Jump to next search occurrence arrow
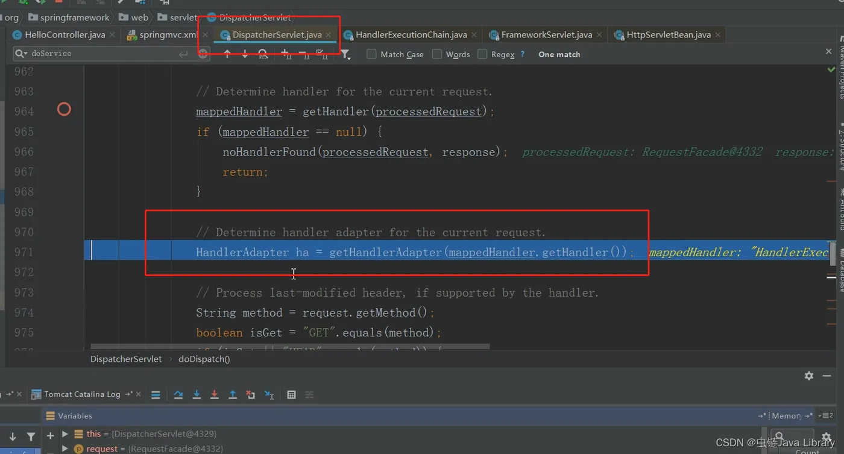 pyautogui.click(x=245, y=54)
